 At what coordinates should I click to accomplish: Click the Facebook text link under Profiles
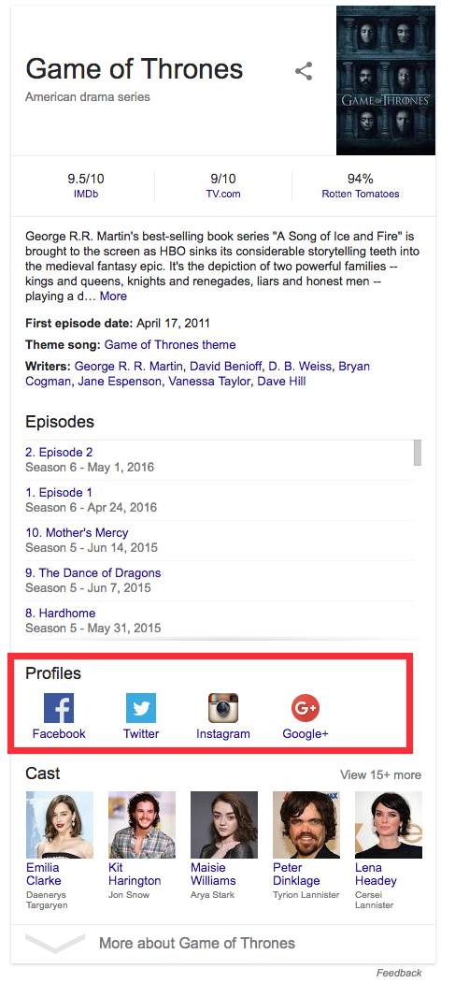click(59, 733)
